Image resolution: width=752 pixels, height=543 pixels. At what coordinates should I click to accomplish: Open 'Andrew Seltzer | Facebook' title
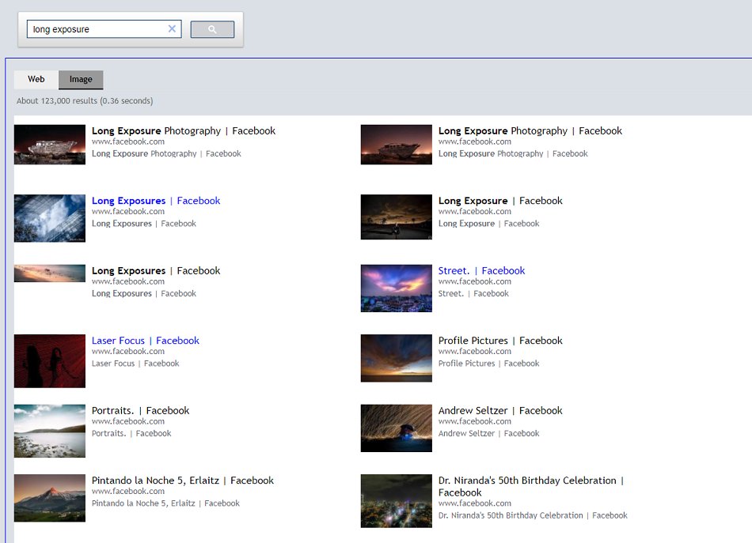click(500, 410)
